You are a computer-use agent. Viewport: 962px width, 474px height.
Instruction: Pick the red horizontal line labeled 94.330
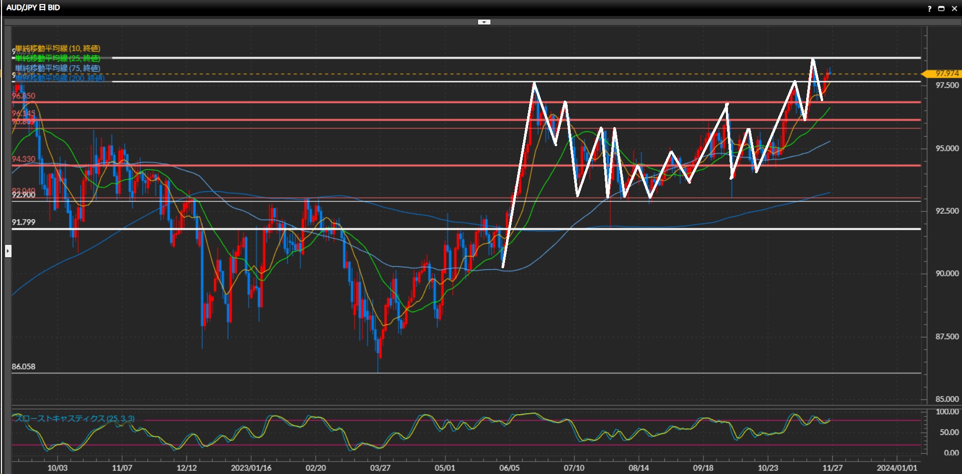301,165
